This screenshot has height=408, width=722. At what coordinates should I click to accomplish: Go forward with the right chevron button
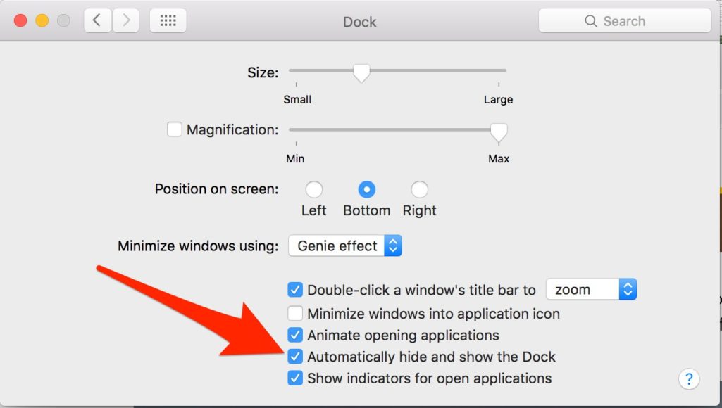[x=125, y=20]
